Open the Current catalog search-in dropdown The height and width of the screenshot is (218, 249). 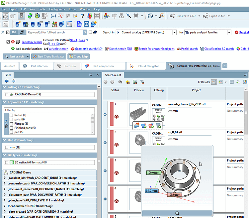[x=175, y=32]
